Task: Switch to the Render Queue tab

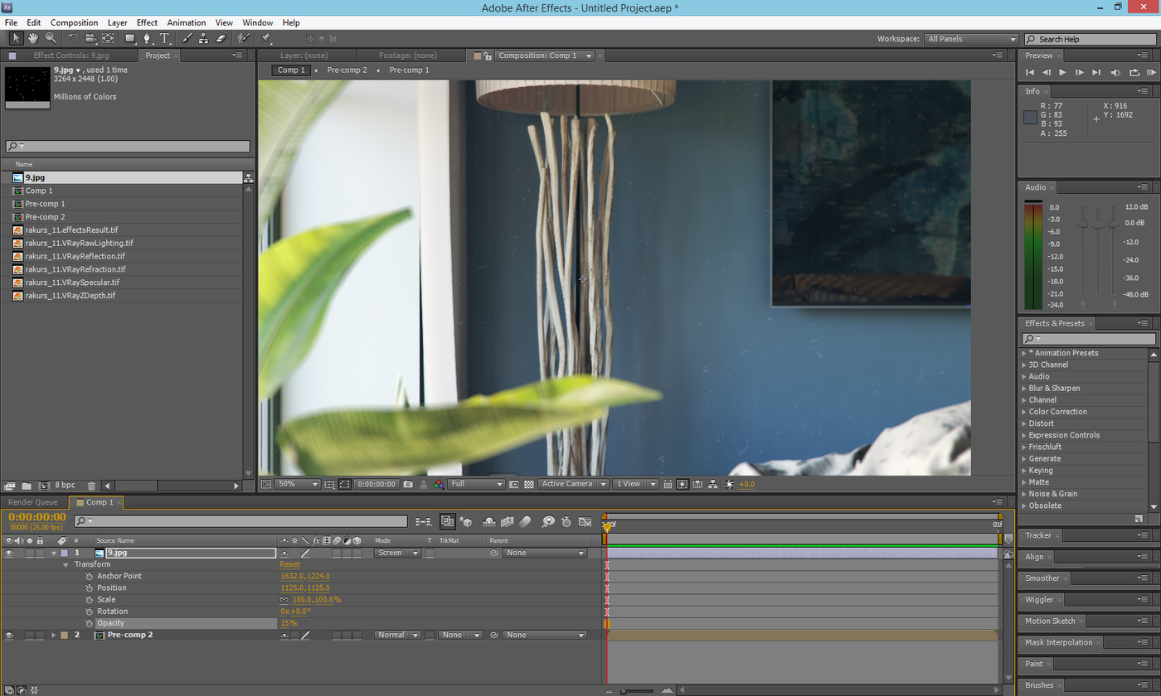Action: 33,502
